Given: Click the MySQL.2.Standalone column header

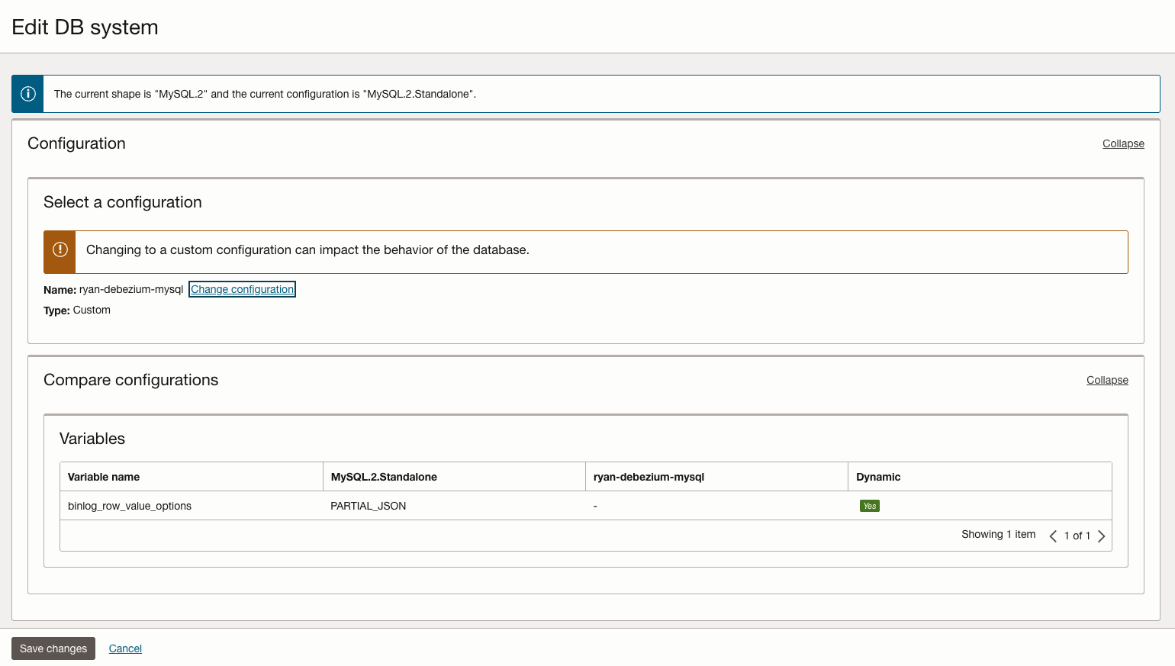Looking at the screenshot, I should click(383, 476).
